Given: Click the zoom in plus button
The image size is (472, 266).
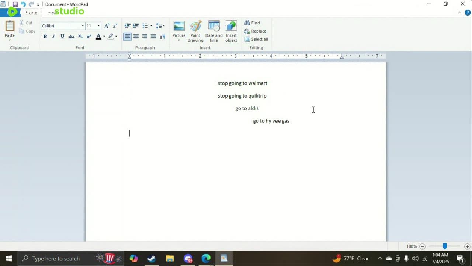Looking at the screenshot, I should click(x=467, y=246).
